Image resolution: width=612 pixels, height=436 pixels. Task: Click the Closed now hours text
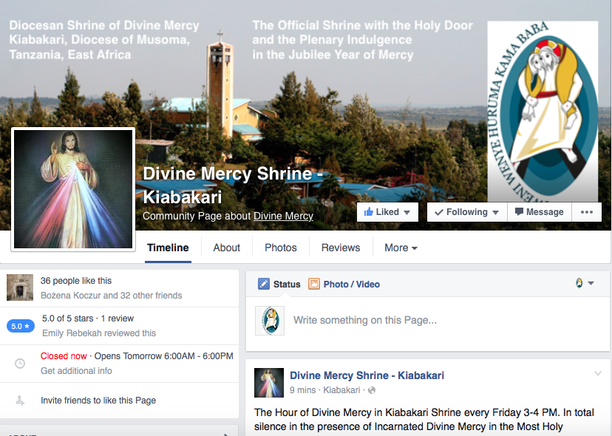pos(64,356)
